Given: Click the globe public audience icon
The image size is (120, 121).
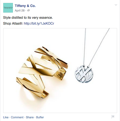Looking at the screenshot, I should pyautogui.click(x=29, y=10).
